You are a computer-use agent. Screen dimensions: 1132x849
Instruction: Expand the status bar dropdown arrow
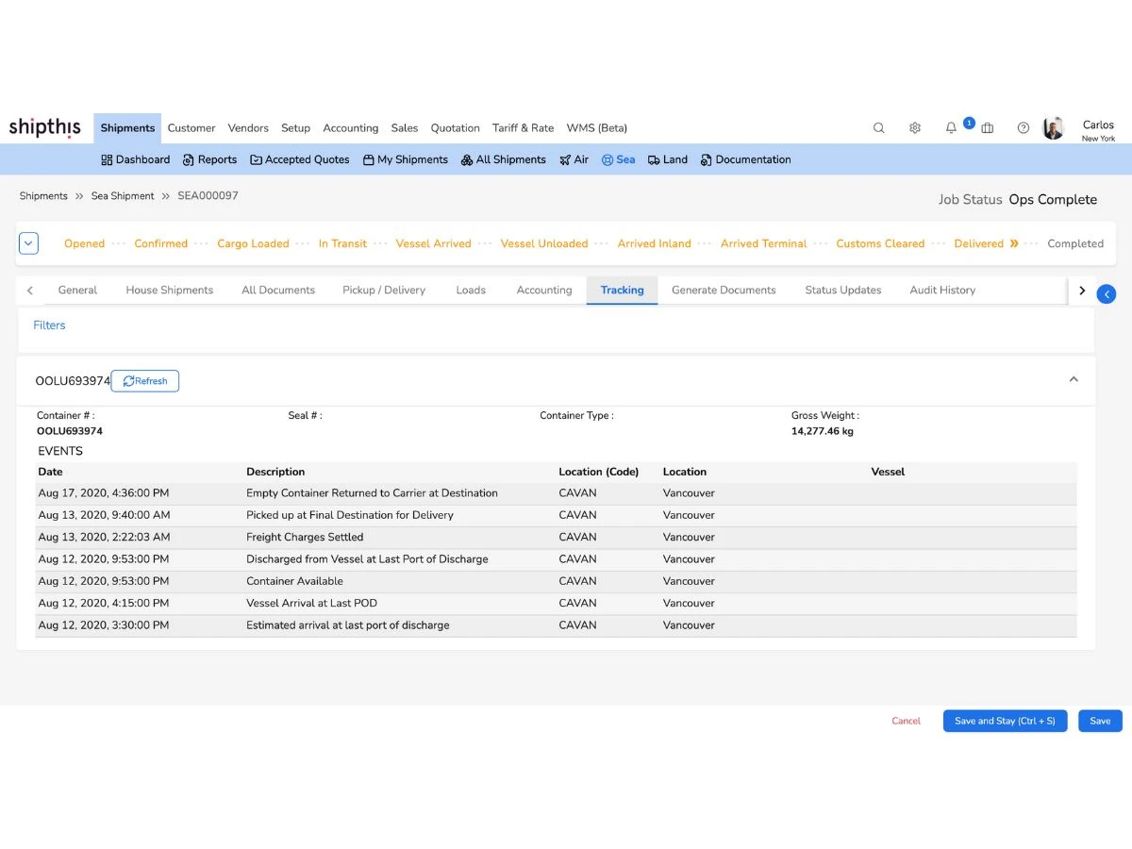[x=28, y=242]
